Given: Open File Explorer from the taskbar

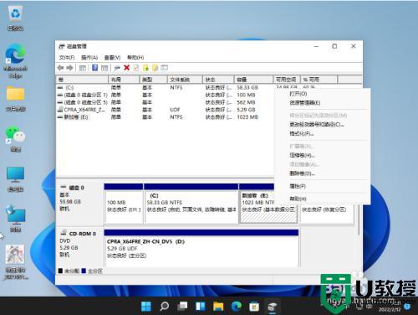Looking at the screenshot, I should click(x=218, y=307).
